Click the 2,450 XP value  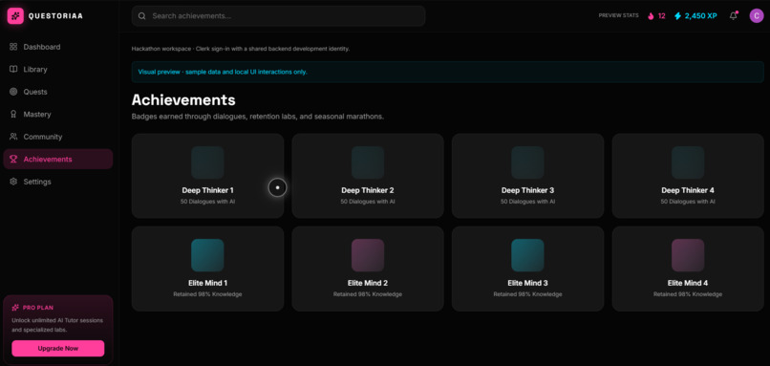pyautogui.click(x=701, y=15)
